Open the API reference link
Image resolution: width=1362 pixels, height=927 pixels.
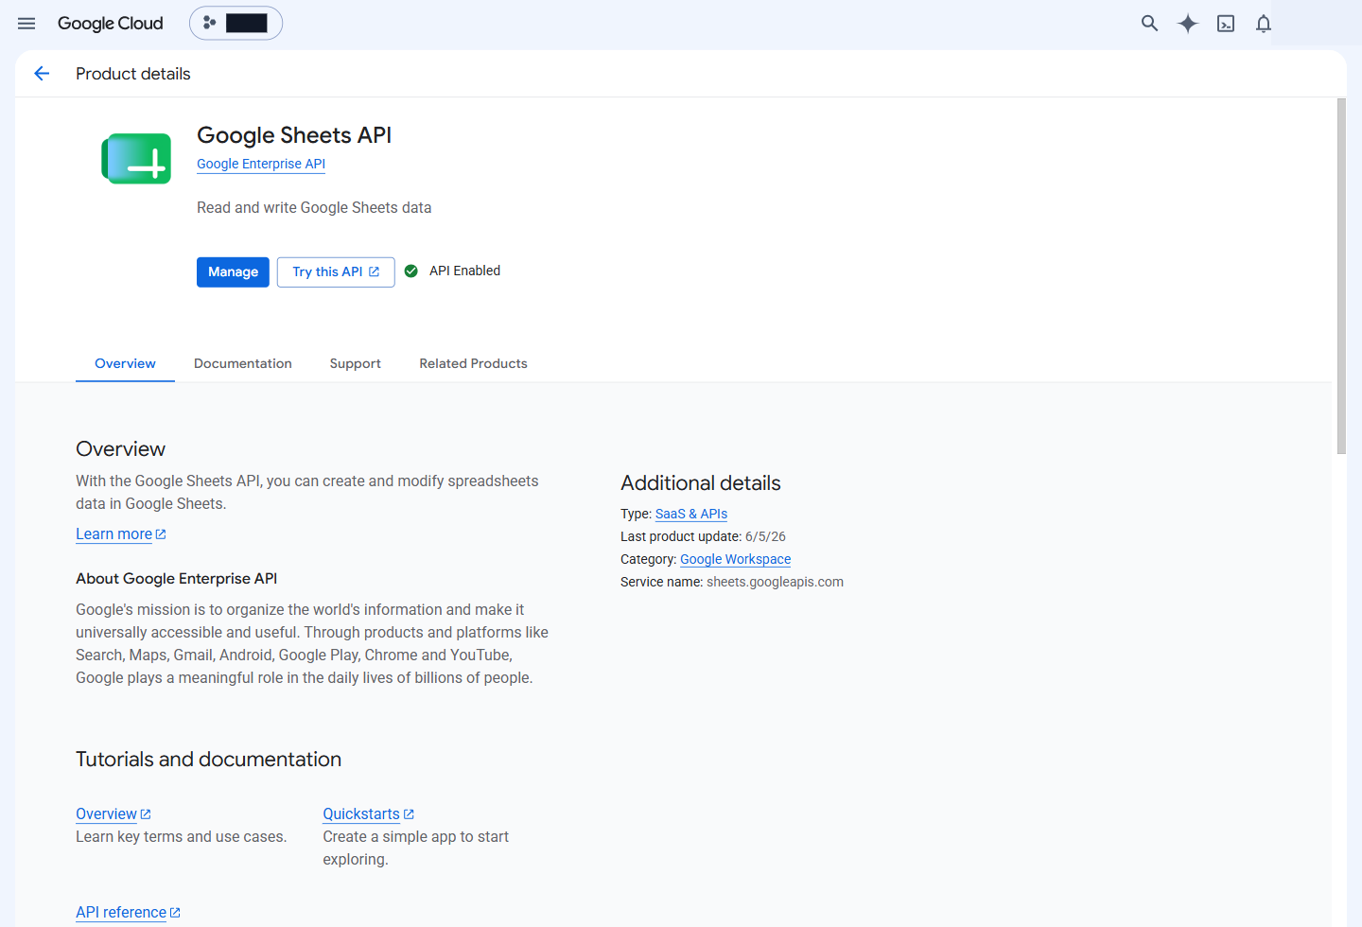coord(128,913)
